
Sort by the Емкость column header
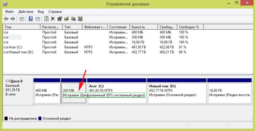point(144,27)
